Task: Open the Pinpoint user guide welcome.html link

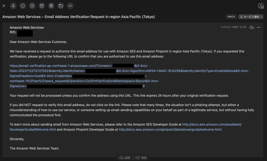Action: (x=170, y=129)
